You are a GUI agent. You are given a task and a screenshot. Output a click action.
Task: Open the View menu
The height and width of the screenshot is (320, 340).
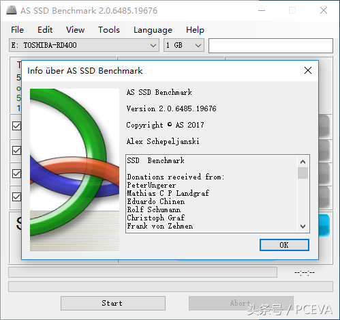coord(75,30)
